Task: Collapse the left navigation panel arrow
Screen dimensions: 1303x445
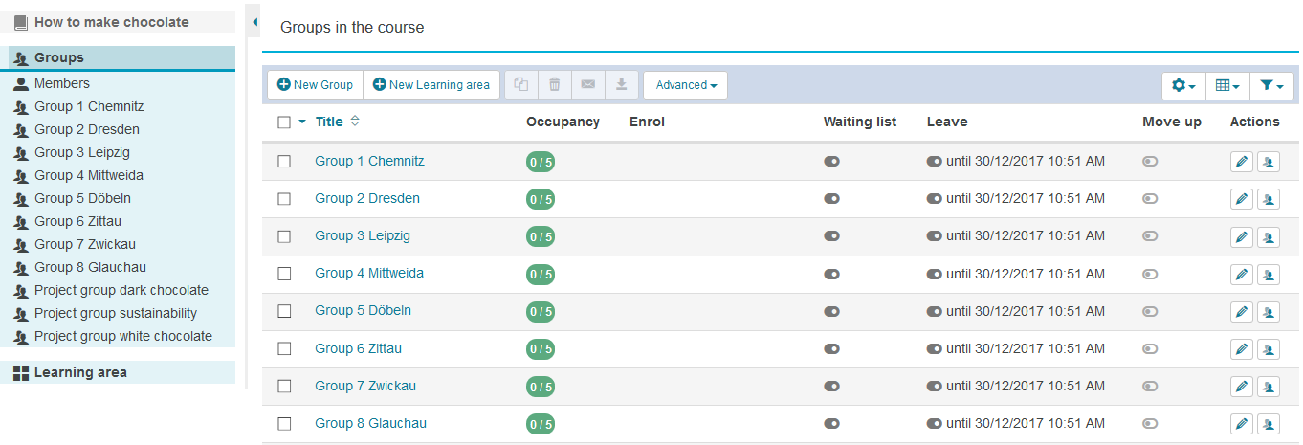Action: point(254,21)
